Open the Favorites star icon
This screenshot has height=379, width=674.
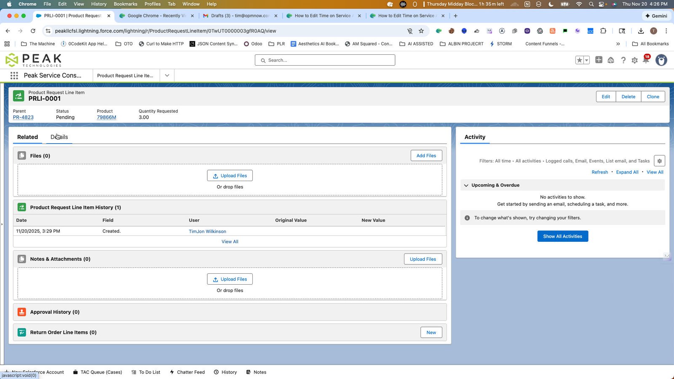580,60
